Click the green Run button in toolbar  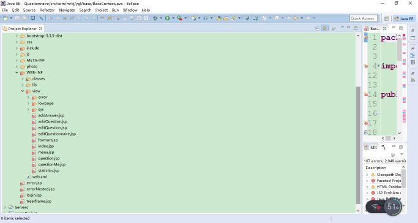click(168, 18)
